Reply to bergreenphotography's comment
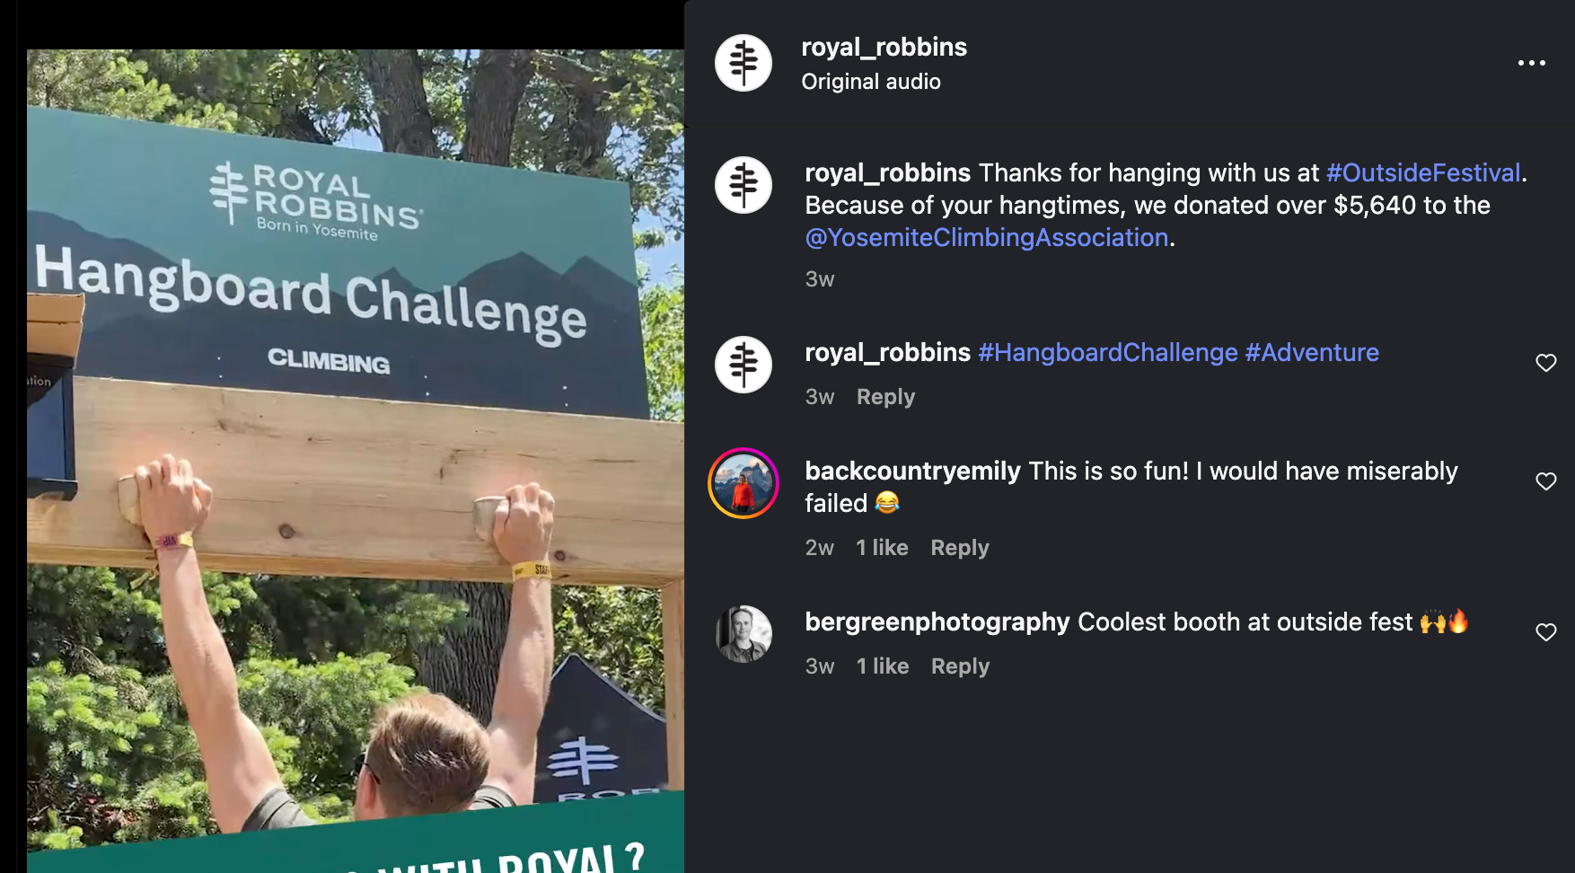The height and width of the screenshot is (873, 1575). [x=960, y=666]
